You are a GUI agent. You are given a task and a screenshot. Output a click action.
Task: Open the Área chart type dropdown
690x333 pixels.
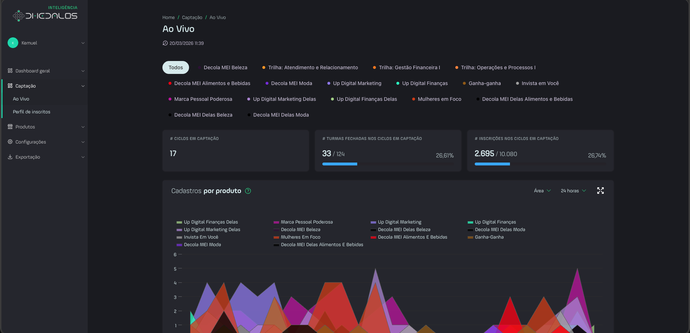pos(542,191)
